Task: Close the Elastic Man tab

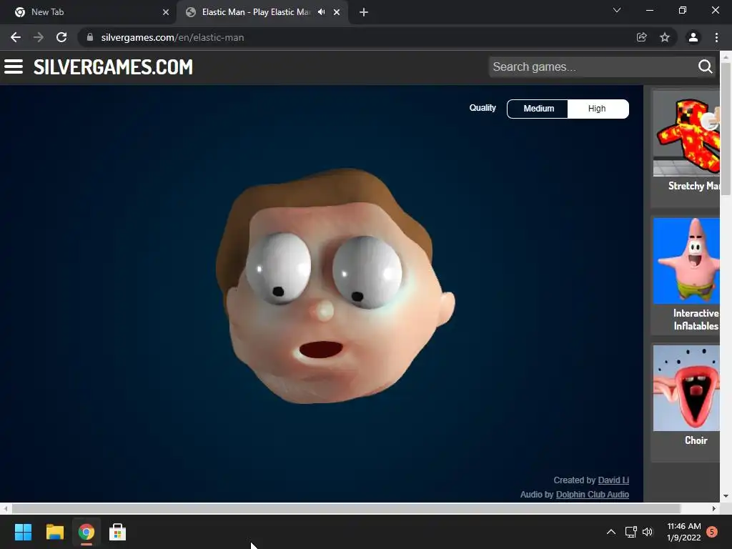Action: (x=337, y=12)
